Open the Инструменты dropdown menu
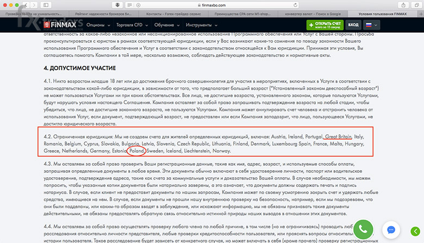The height and width of the screenshot is (243, 424). [x=202, y=25]
